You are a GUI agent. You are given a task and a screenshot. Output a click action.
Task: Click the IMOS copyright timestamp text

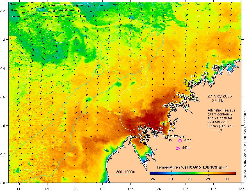245,145
